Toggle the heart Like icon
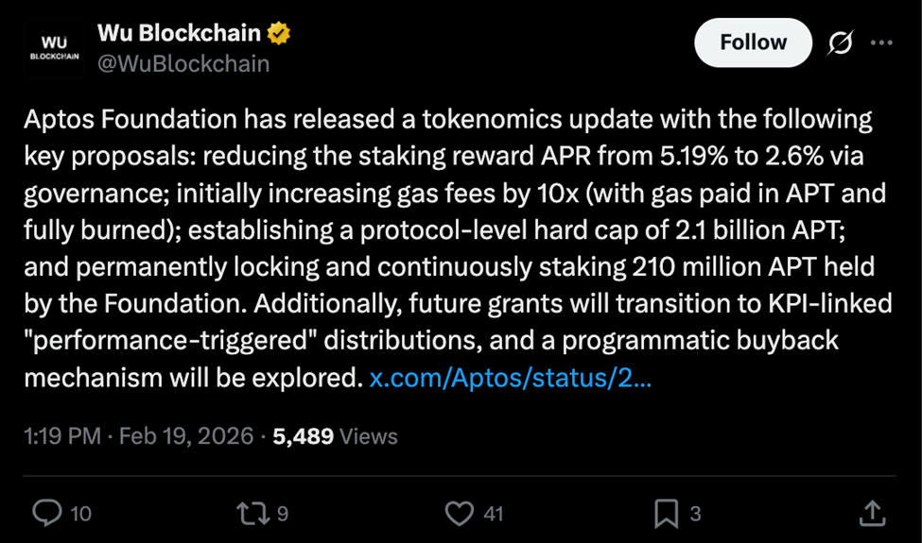 click(459, 513)
